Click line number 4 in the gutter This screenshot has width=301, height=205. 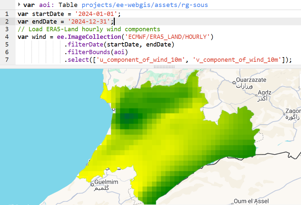coord(7,37)
